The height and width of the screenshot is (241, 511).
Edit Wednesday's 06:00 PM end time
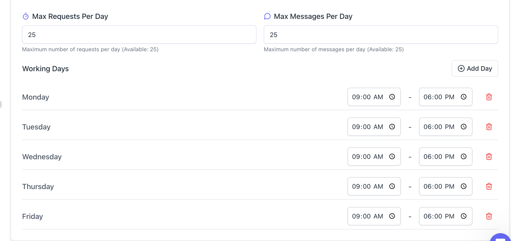coord(439,157)
